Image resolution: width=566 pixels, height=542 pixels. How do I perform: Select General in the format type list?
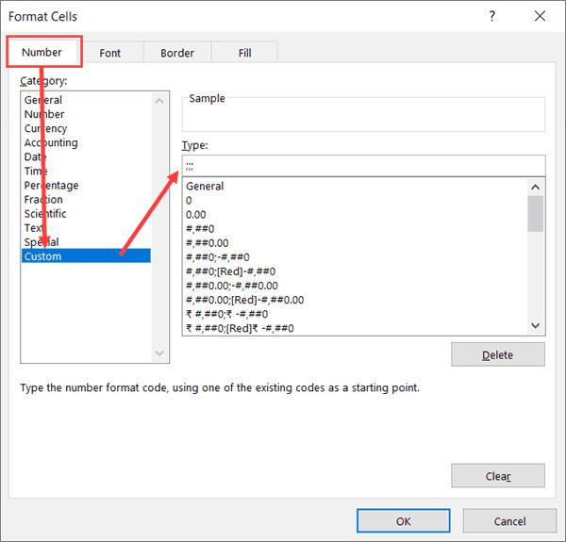pos(205,187)
